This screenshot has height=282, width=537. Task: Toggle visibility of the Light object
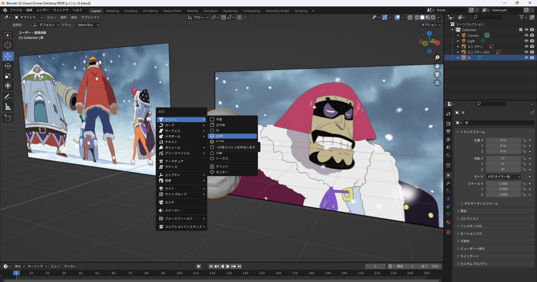coord(526,41)
